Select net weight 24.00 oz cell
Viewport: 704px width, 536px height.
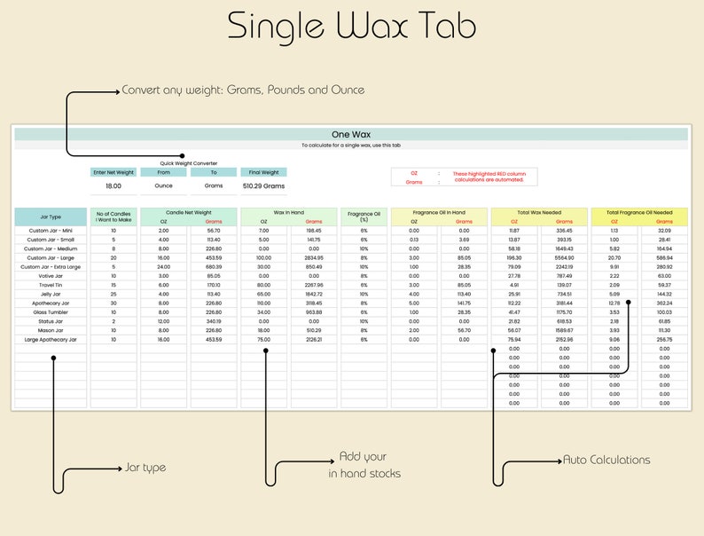(x=163, y=267)
